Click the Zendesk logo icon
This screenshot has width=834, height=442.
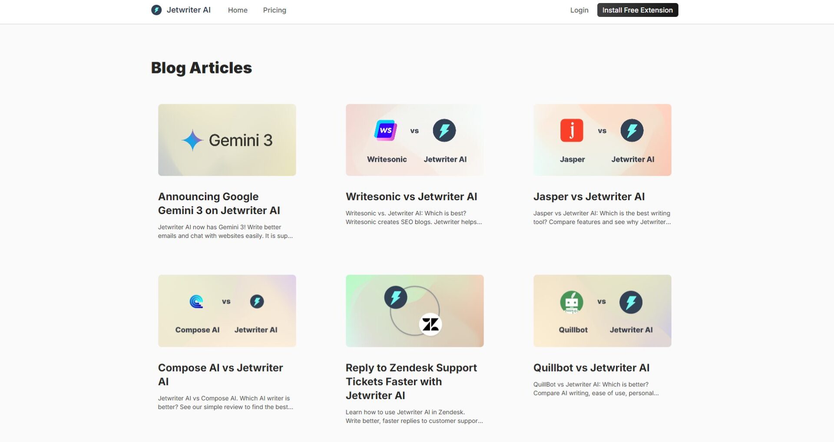point(430,324)
